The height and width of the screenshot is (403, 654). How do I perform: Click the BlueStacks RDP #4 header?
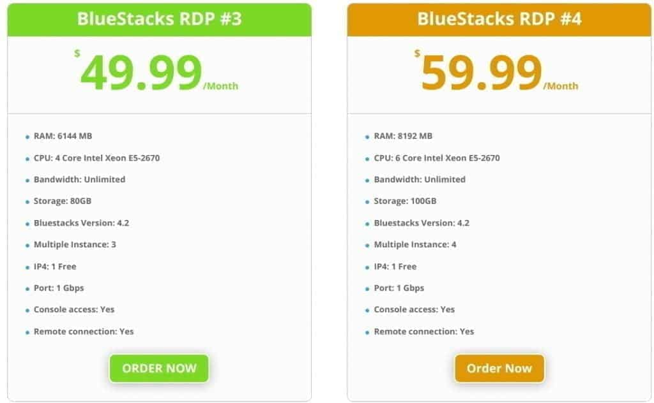pyautogui.click(x=499, y=19)
